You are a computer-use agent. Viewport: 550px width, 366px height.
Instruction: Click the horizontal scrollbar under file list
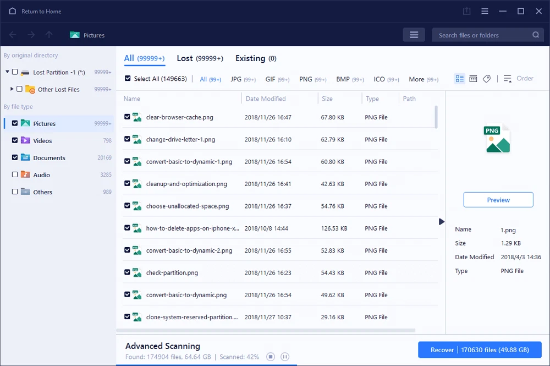click(266, 330)
